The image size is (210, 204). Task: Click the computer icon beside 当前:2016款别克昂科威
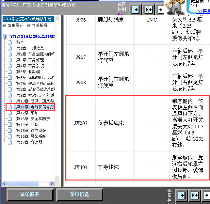point(5,36)
